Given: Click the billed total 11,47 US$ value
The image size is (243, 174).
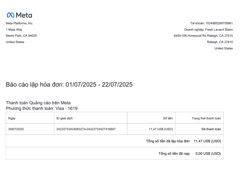Looking at the screenshot, I should point(207,141).
